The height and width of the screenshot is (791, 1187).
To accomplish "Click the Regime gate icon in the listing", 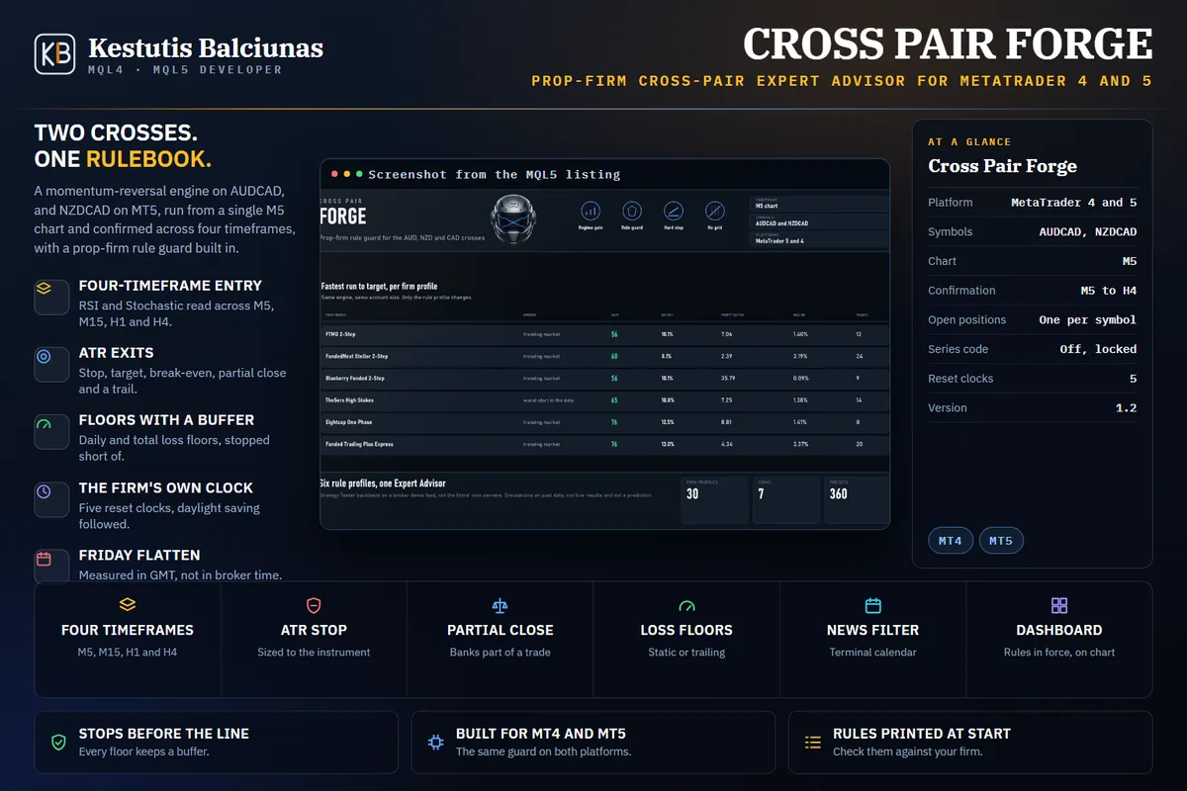I will coord(591,211).
